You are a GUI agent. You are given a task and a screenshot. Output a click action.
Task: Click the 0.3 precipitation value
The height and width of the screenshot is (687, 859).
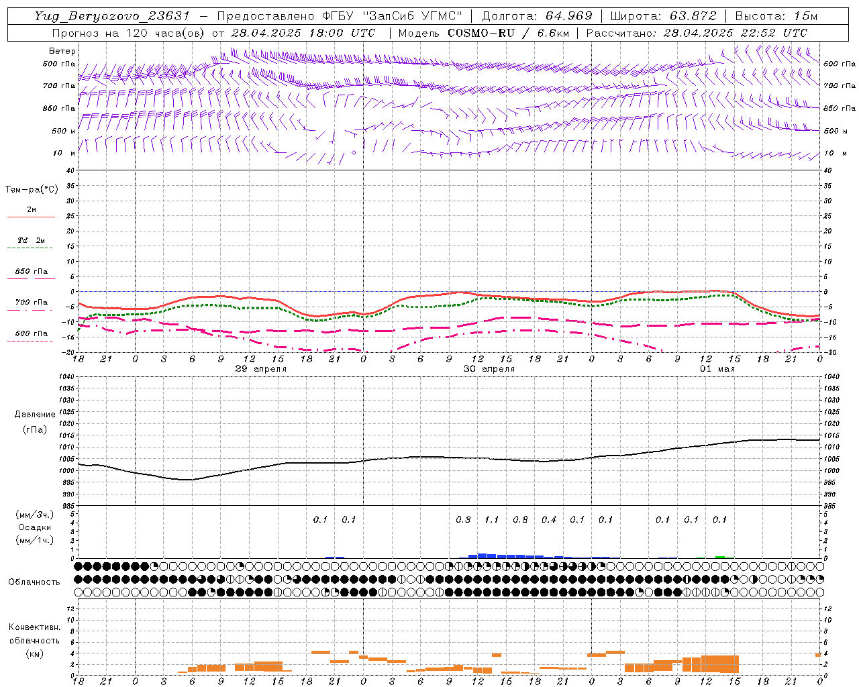463,519
